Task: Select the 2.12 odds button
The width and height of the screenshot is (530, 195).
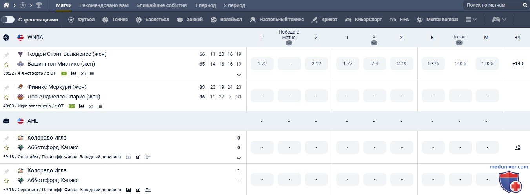Action: 316,64
